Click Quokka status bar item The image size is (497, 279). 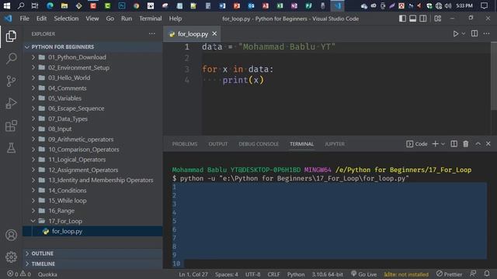[x=47, y=274]
